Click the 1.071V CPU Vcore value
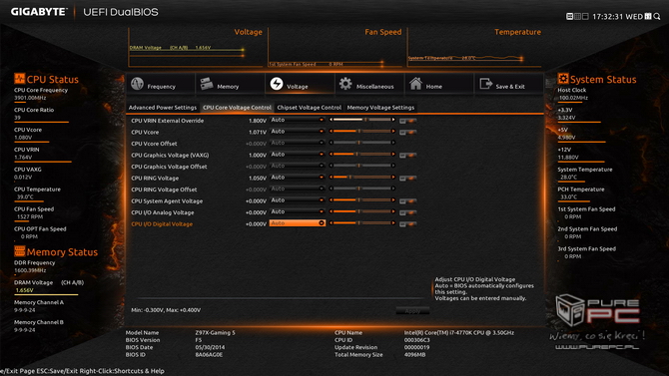This screenshot has height=376, width=669. point(258,133)
